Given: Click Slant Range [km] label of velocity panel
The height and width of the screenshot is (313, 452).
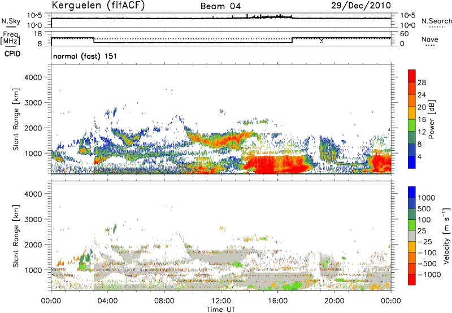Looking at the screenshot, I should pyautogui.click(x=16, y=236).
